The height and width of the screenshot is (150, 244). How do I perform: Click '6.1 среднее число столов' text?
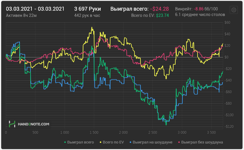pyautogui.click(x=200, y=15)
